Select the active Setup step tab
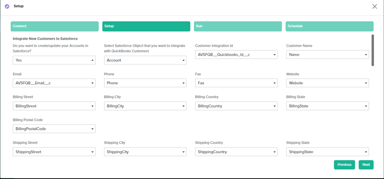 (x=146, y=26)
